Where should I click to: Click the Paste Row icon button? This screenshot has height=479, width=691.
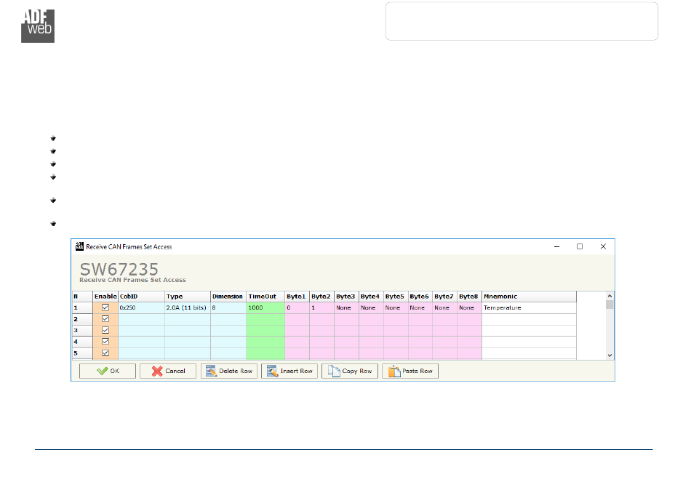(x=410, y=371)
